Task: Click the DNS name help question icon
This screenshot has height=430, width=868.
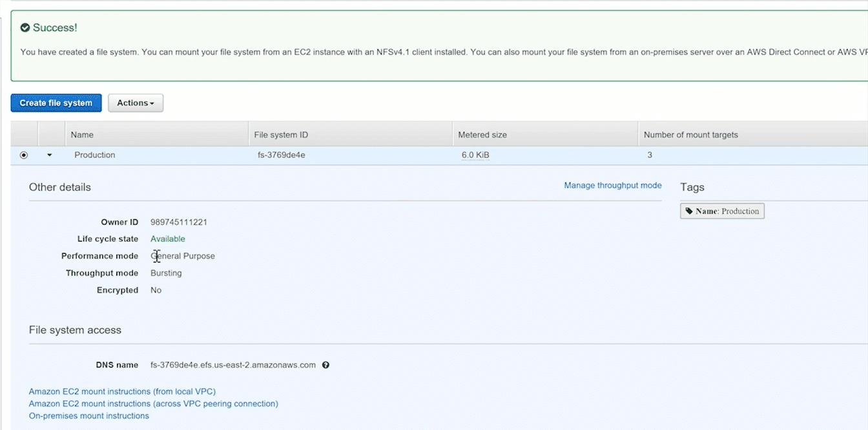Action: 325,365
